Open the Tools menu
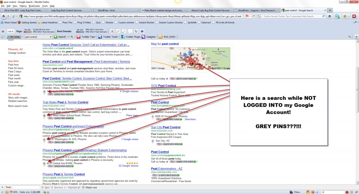Screen dimensions: 359x194 pyautogui.click(x=45, y=6)
